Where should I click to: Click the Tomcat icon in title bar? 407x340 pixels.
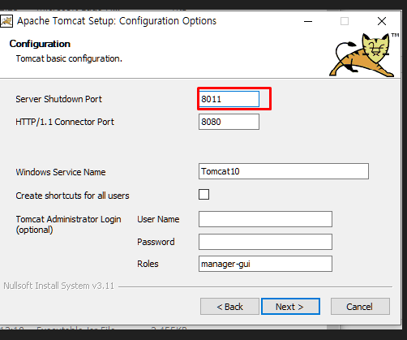click(x=6, y=21)
